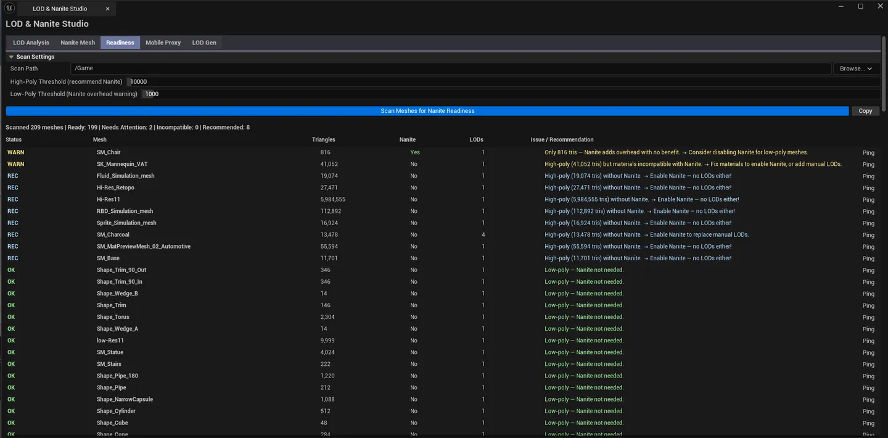Select the Readiness tab
This screenshot has height=438, width=888.
click(120, 43)
